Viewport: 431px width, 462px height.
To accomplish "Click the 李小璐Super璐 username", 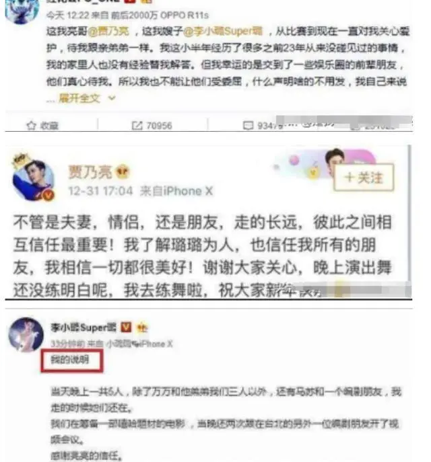I will point(84,328).
